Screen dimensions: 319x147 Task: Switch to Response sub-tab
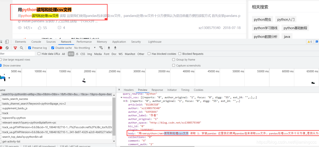(157, 90)
